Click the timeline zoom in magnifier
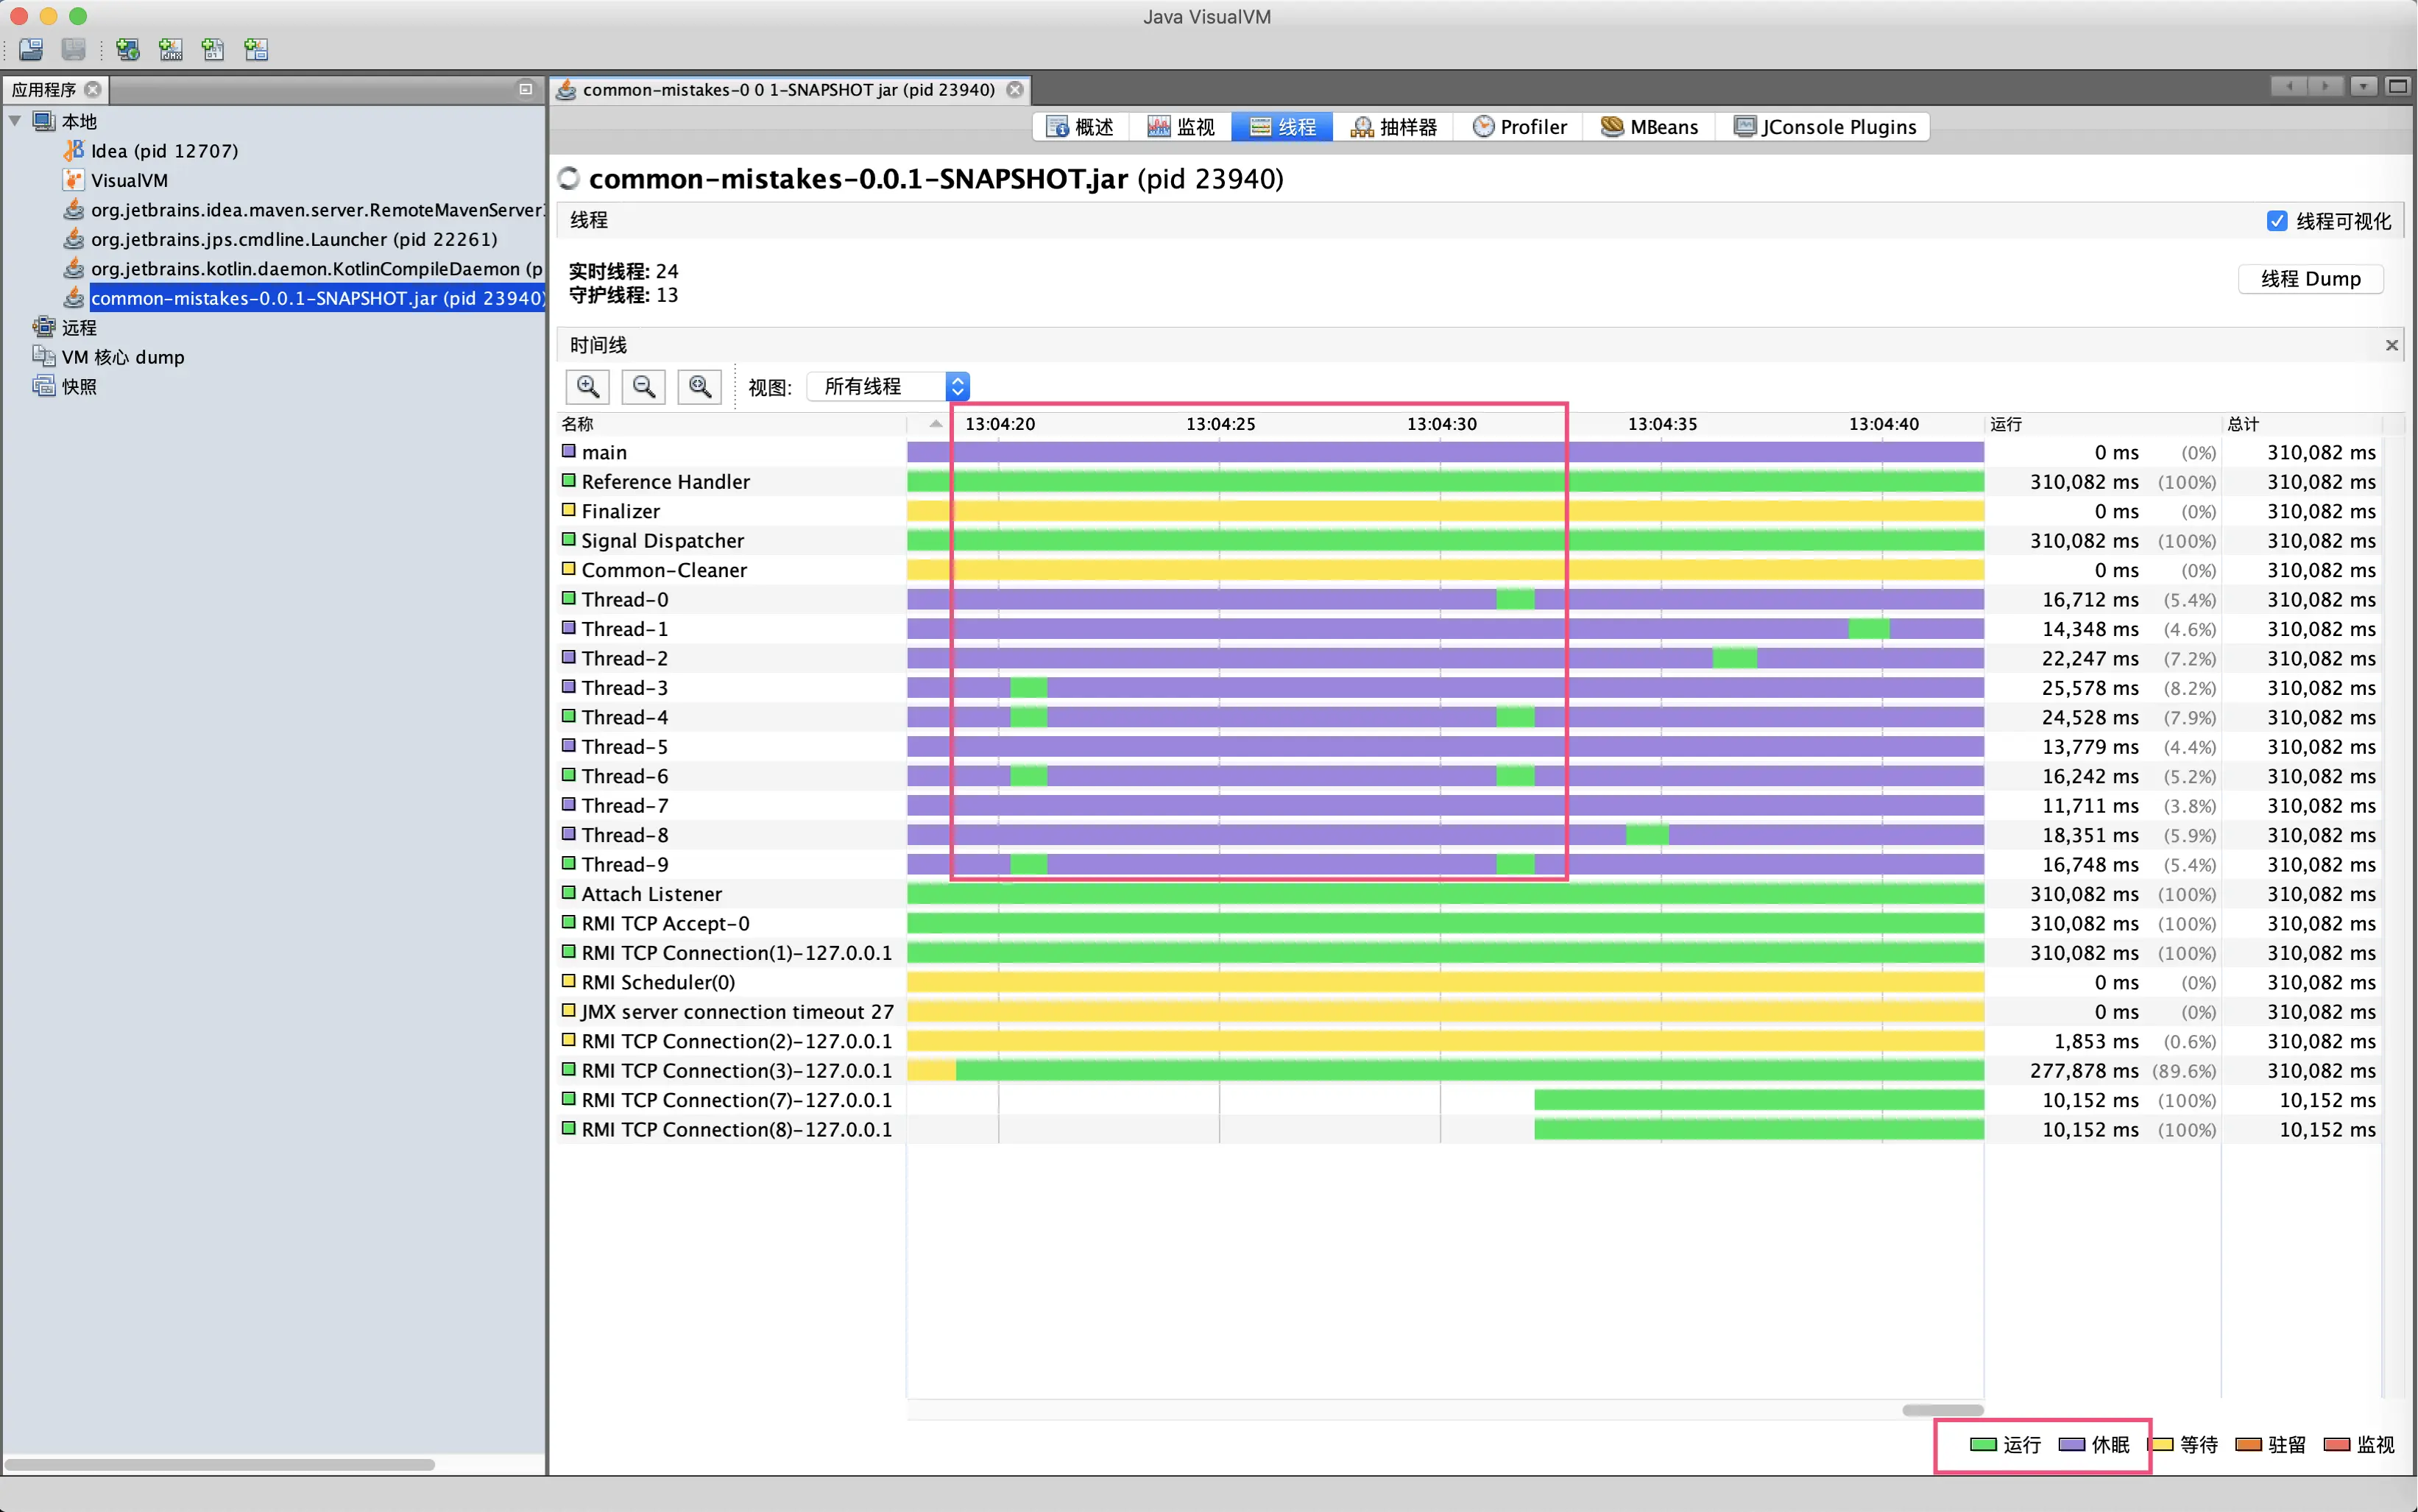Screen dimensions: 2418x1512 point(588,386)
